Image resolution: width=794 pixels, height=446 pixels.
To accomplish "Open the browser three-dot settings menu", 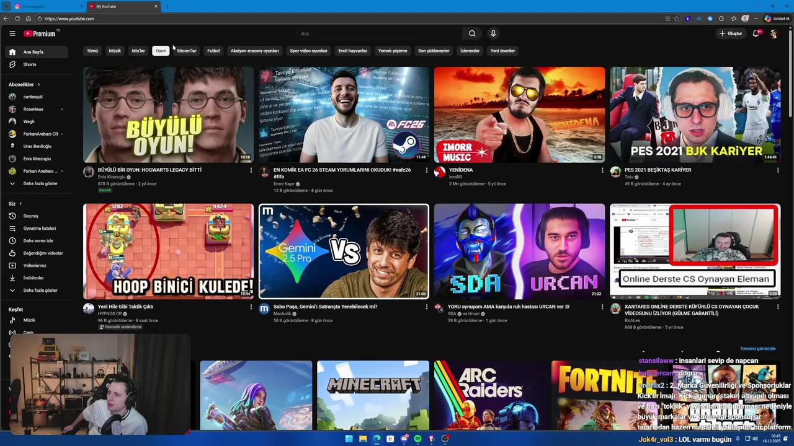I will tap(756, 19).
